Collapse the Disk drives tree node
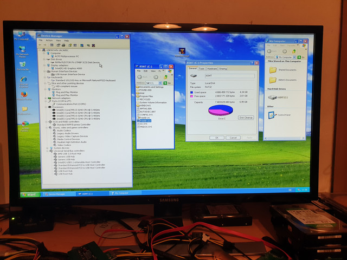Screen dimensions: 347x260 pos(44,59)
